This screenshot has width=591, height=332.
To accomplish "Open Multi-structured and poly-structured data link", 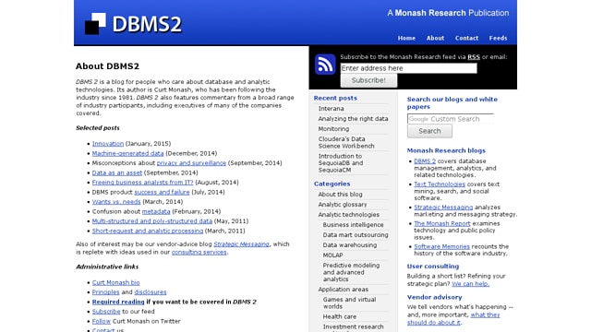I will pyautogui.click(x=152, y=221).
